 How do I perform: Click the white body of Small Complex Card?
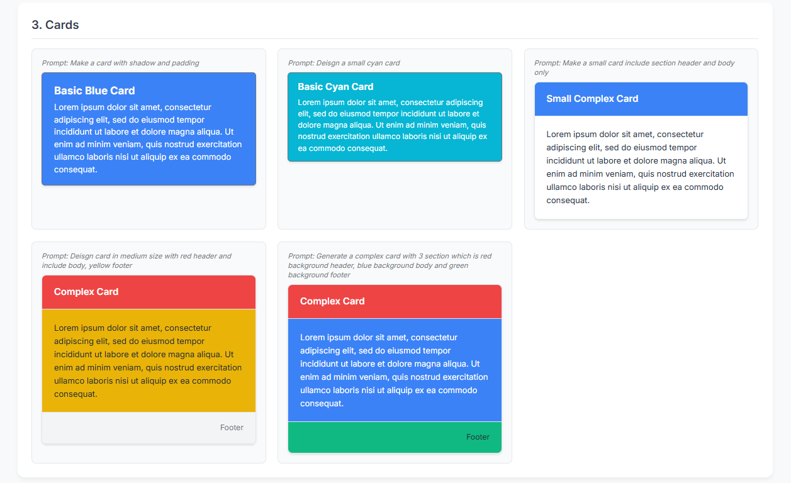coord(641,167)
